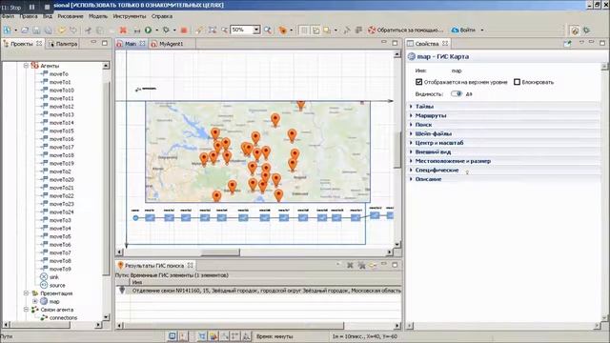This screenshot has height=343, width=610.
Task: Click 'Обратиться за помощью...' button
Action: (405, 30)
